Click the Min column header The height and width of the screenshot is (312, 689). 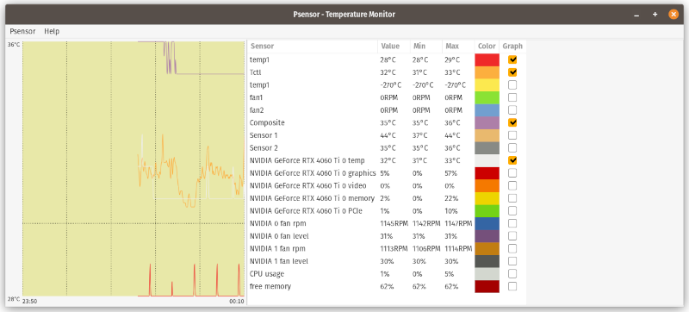[419, 47]
